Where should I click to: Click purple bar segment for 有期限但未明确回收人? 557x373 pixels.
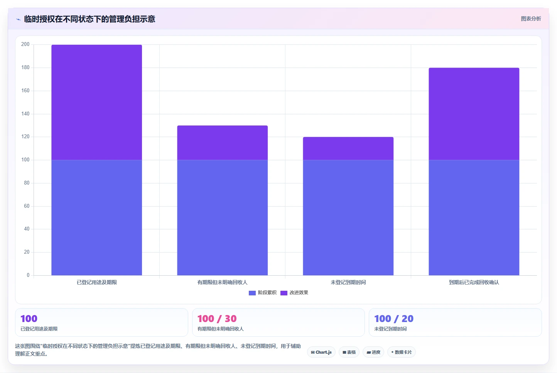(223, 142)
